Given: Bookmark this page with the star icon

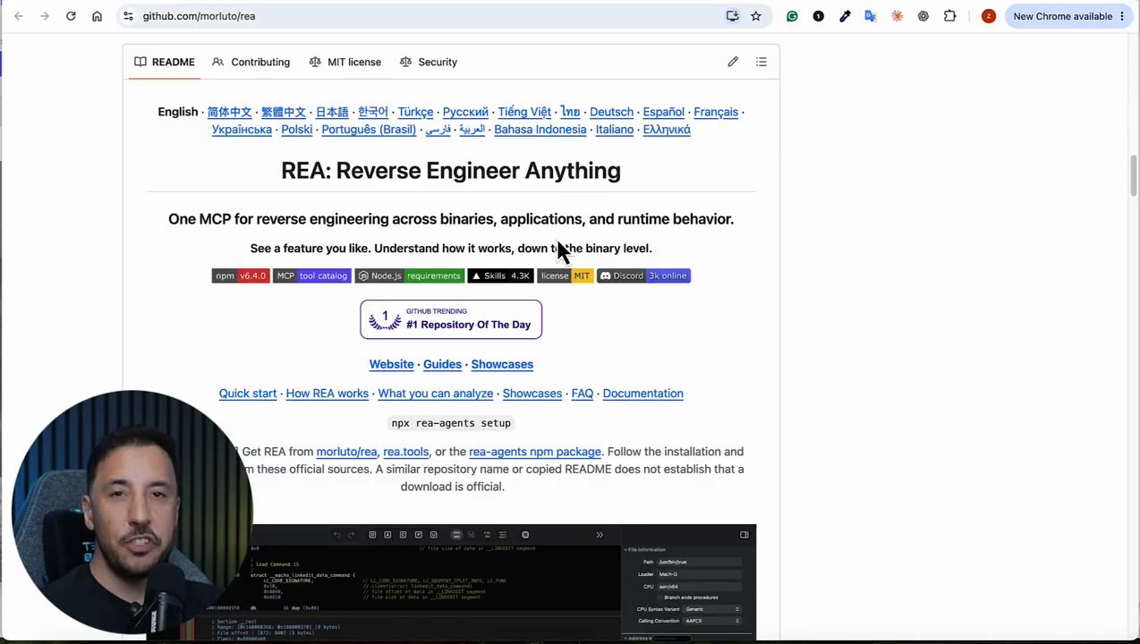Looking at the screenshot, I should pos(756,16).
